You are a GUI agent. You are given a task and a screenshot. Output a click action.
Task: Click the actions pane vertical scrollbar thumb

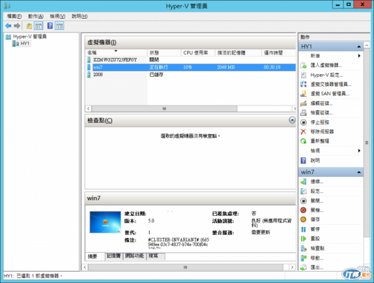click(x=367, y=143)
